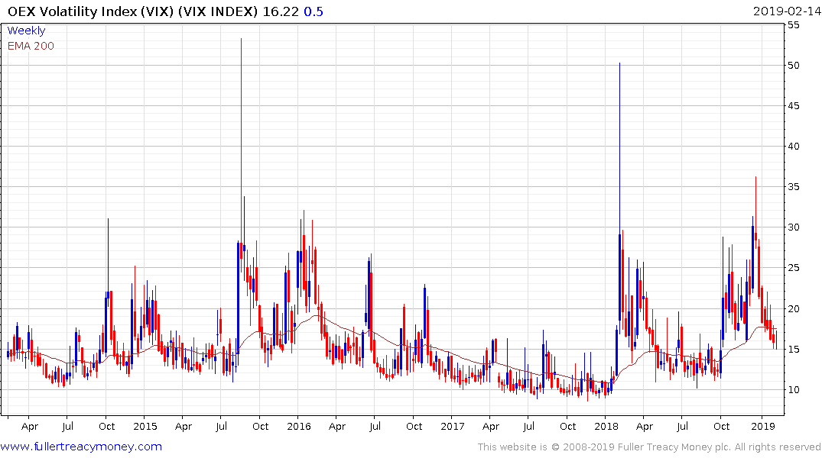Click the 50 y-axis label
822x458 pixels.
coord(793,66)
